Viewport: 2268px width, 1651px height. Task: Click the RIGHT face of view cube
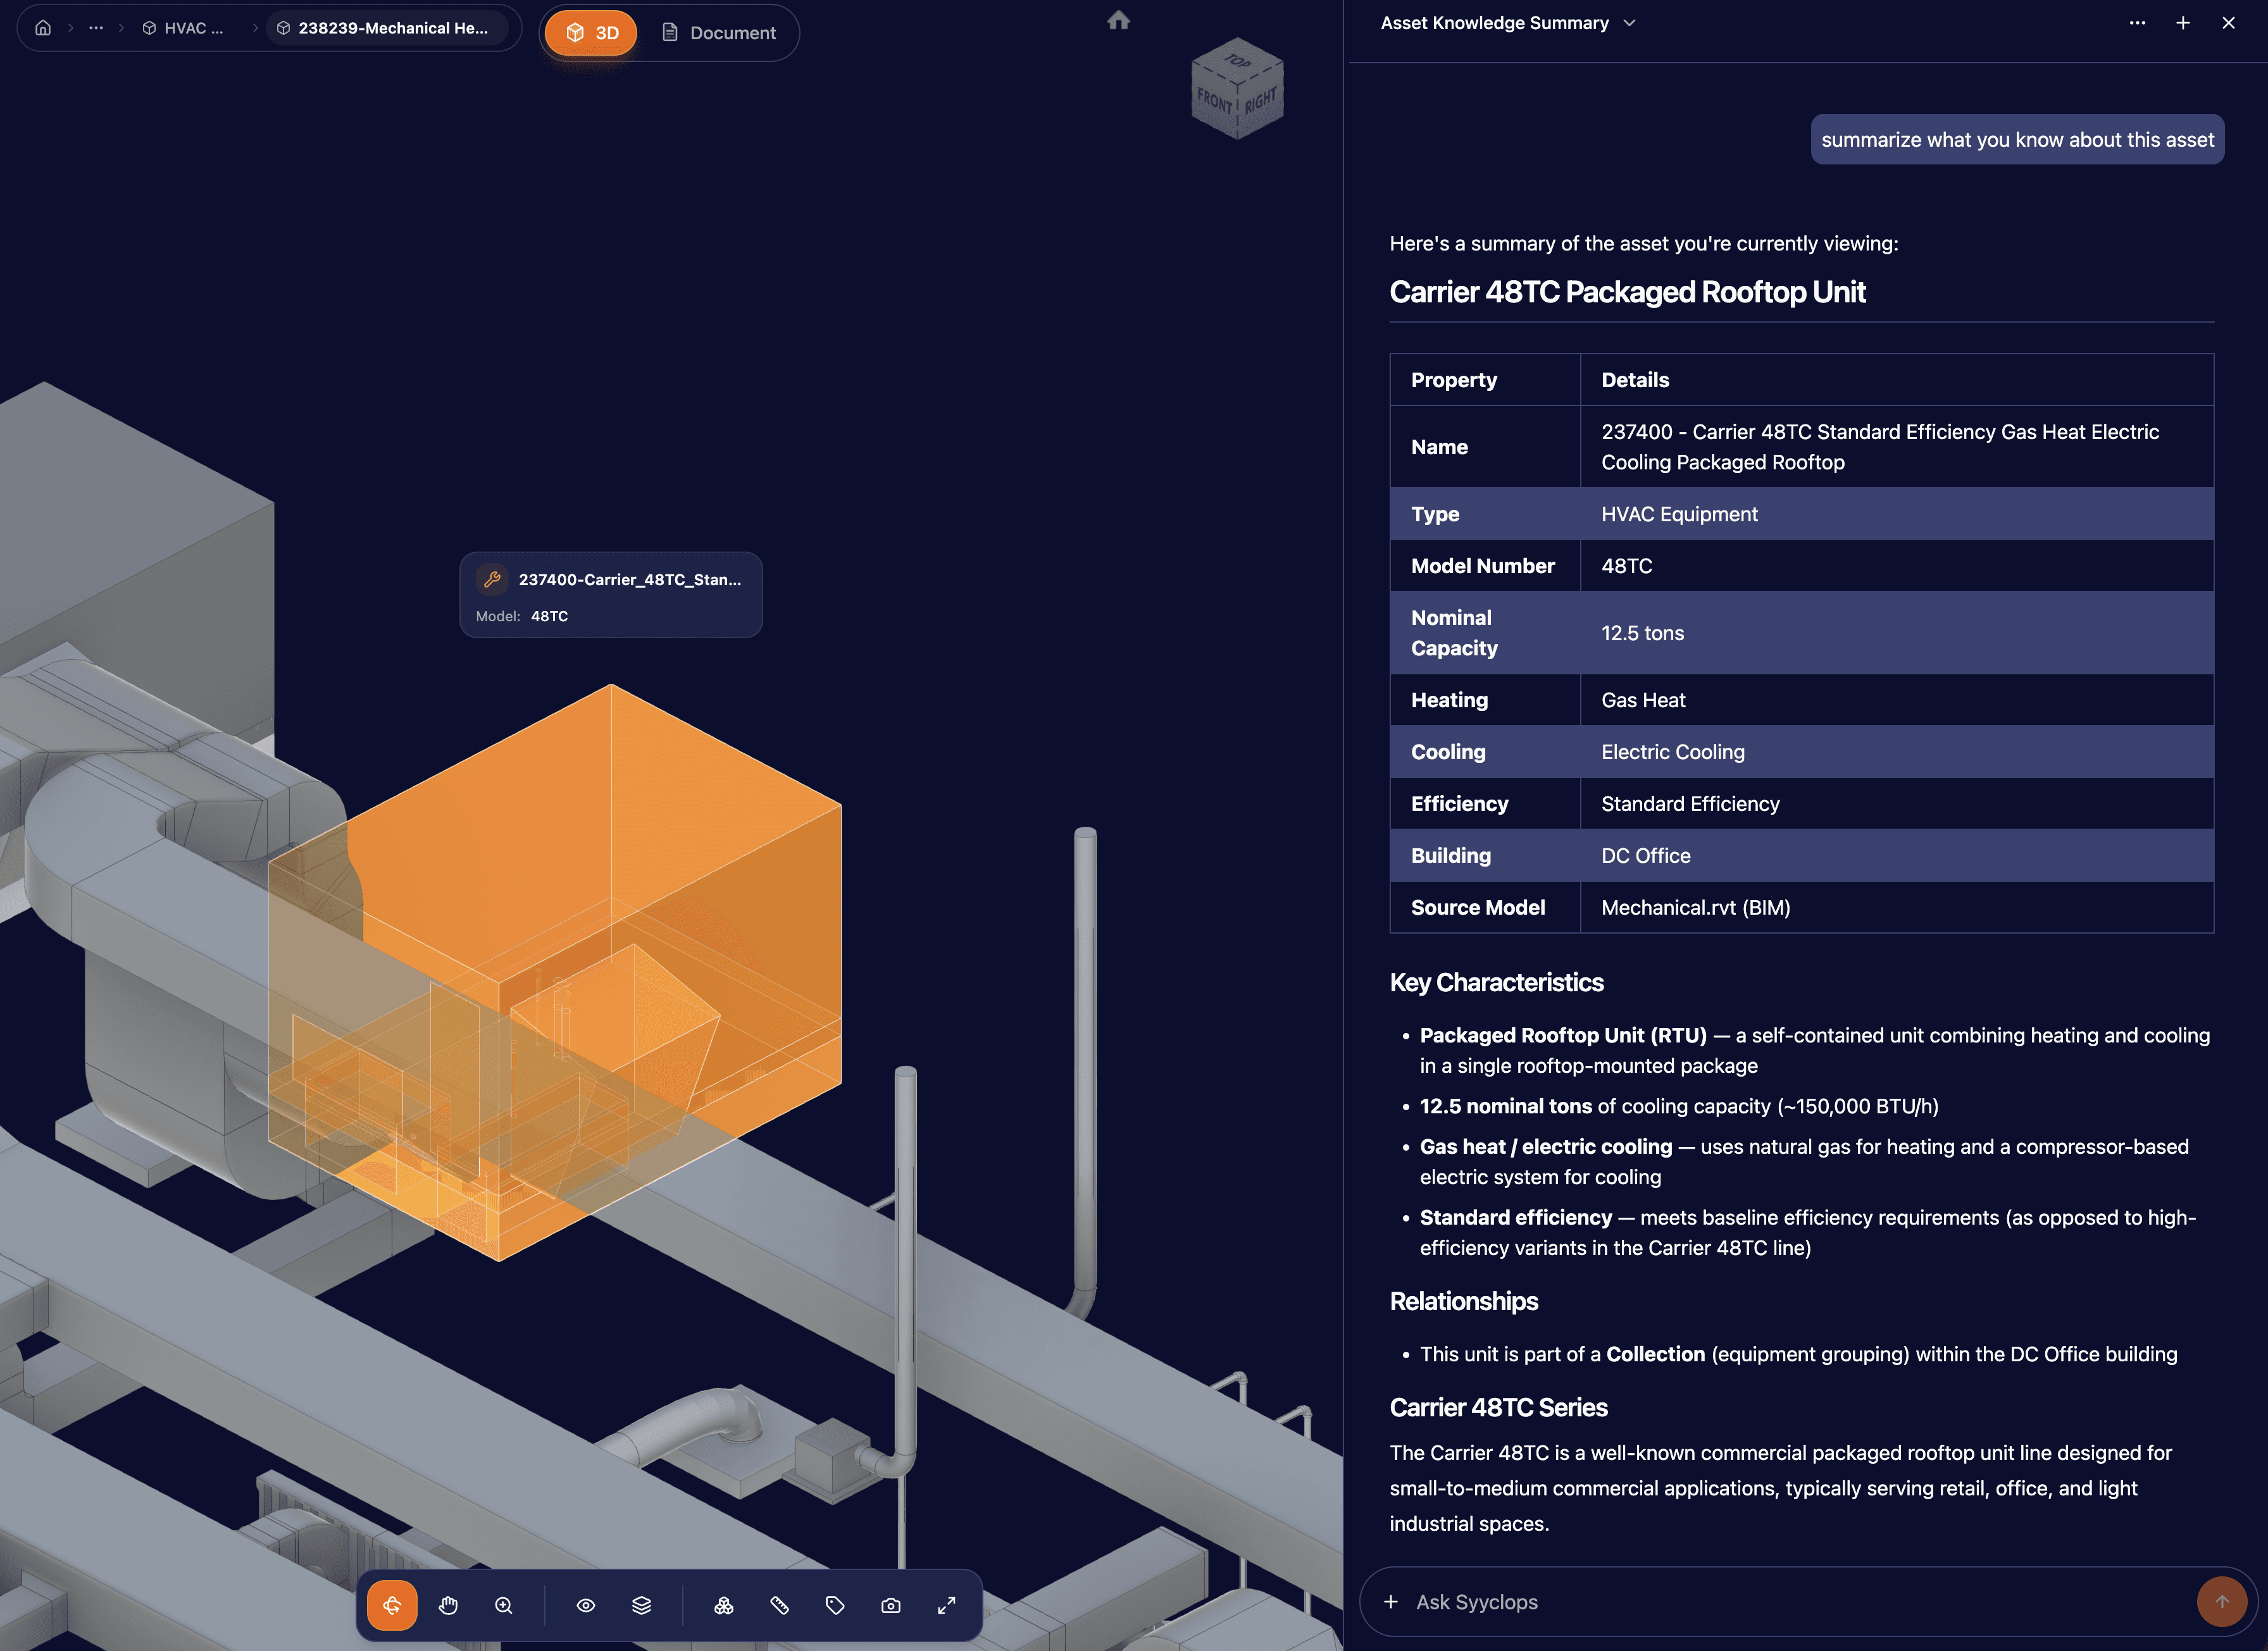(1260, 100)
